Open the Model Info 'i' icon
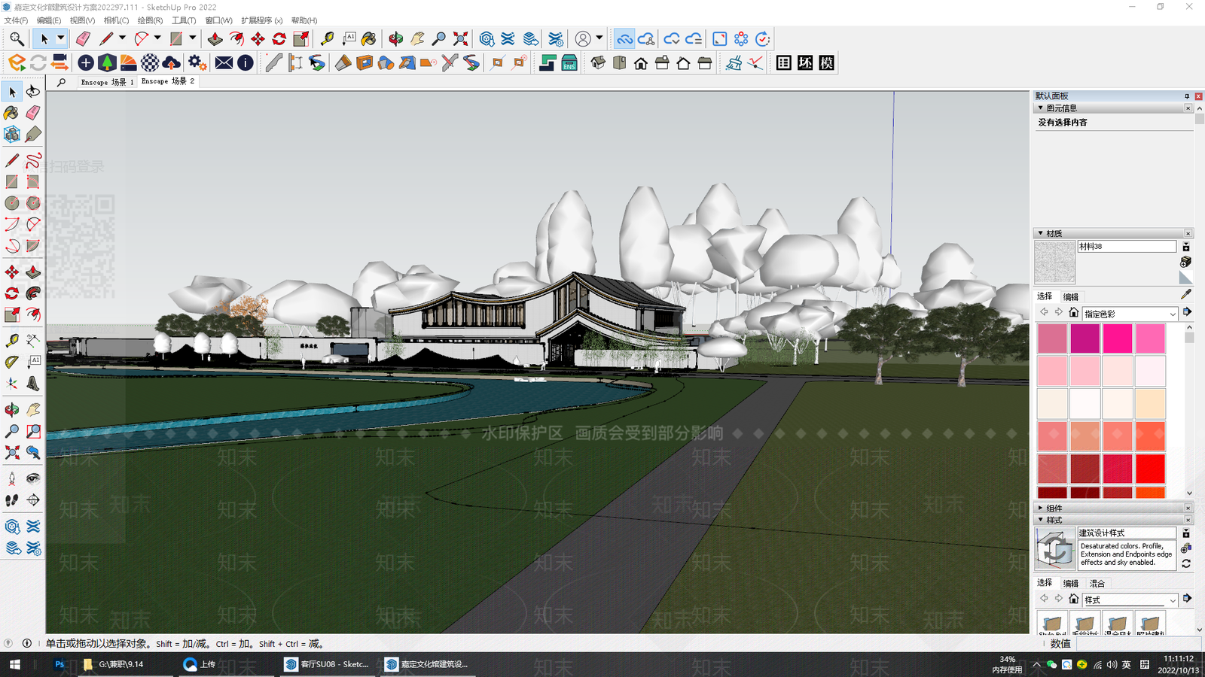This screenshot has height=677, width=1205. click(246, 63)
